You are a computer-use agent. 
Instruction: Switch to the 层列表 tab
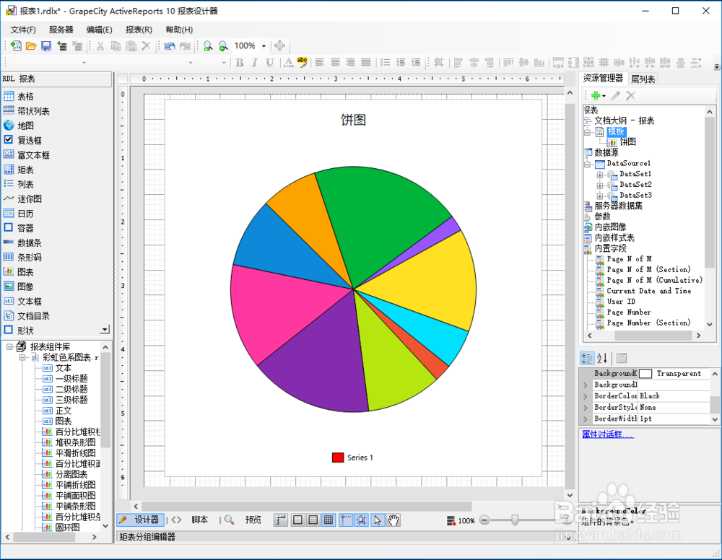click(x=643, y=79)
